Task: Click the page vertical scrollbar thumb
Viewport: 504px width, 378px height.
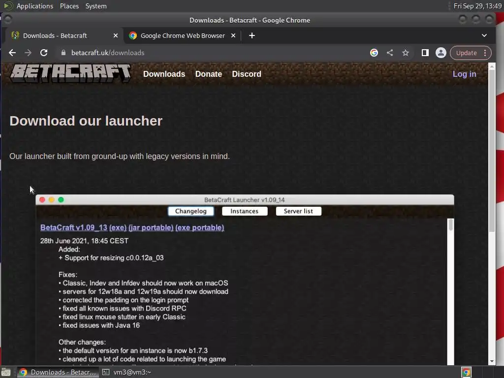Action: (492, 151)
